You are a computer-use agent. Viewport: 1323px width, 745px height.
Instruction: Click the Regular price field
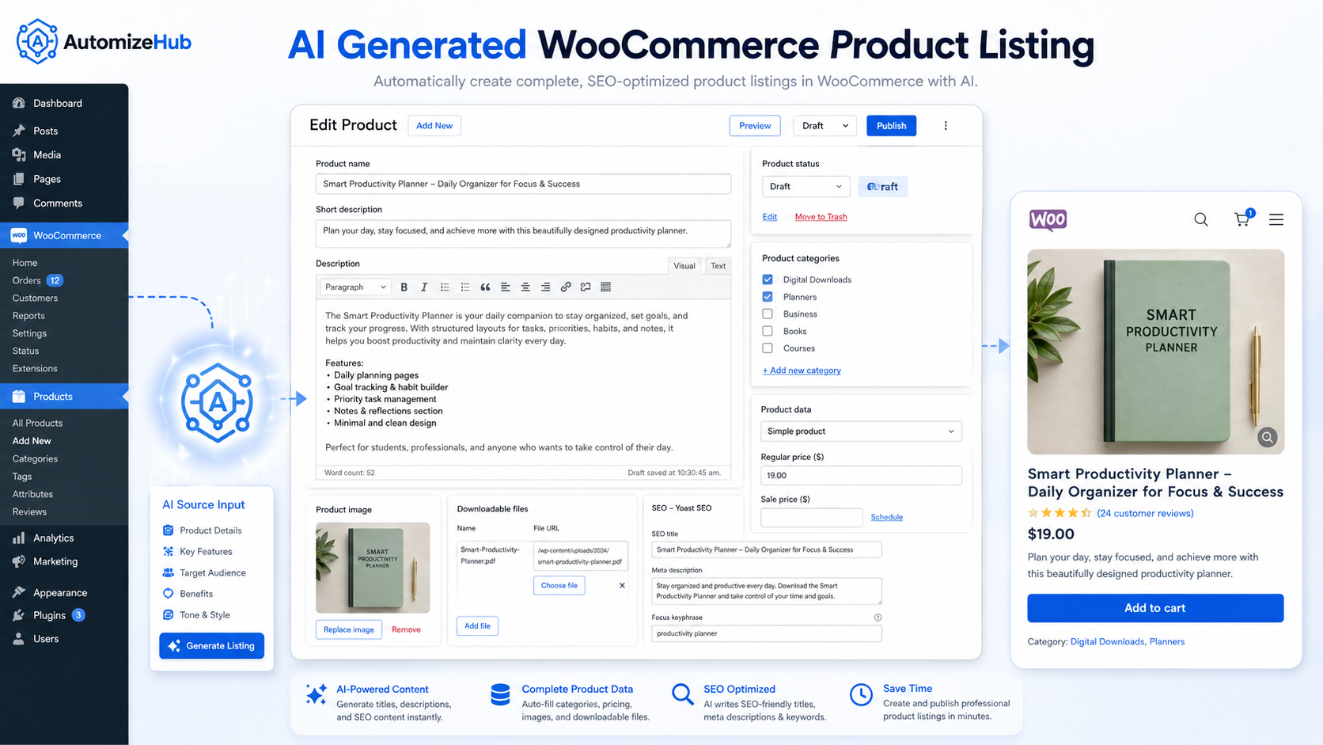[x=861, y=476]
